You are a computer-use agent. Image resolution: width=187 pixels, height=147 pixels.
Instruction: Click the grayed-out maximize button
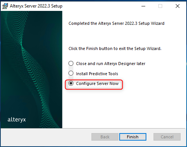160,6
